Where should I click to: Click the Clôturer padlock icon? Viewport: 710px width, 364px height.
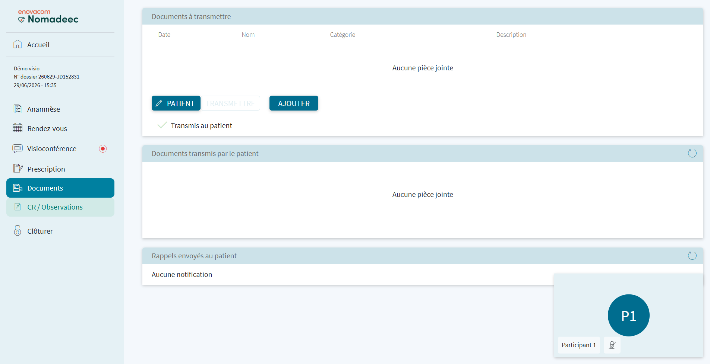18,231
